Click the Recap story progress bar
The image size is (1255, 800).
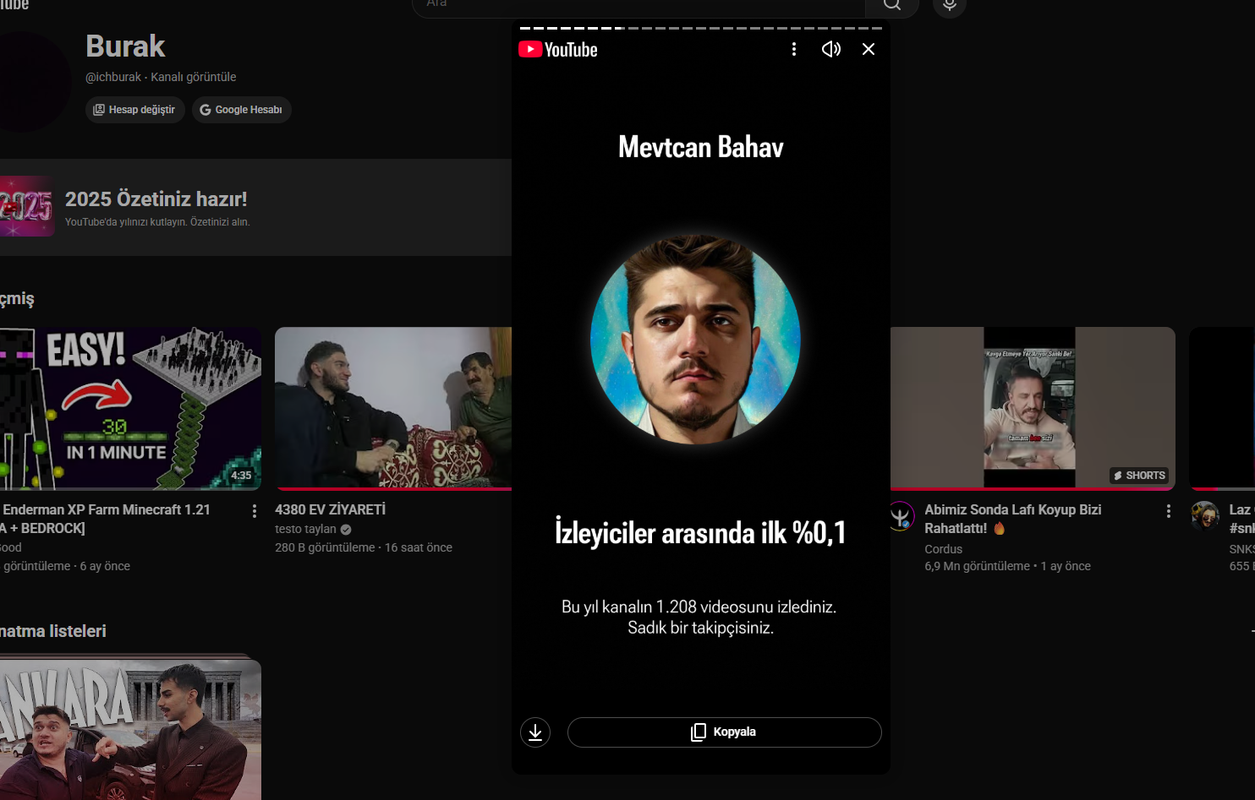coord(701,28)
